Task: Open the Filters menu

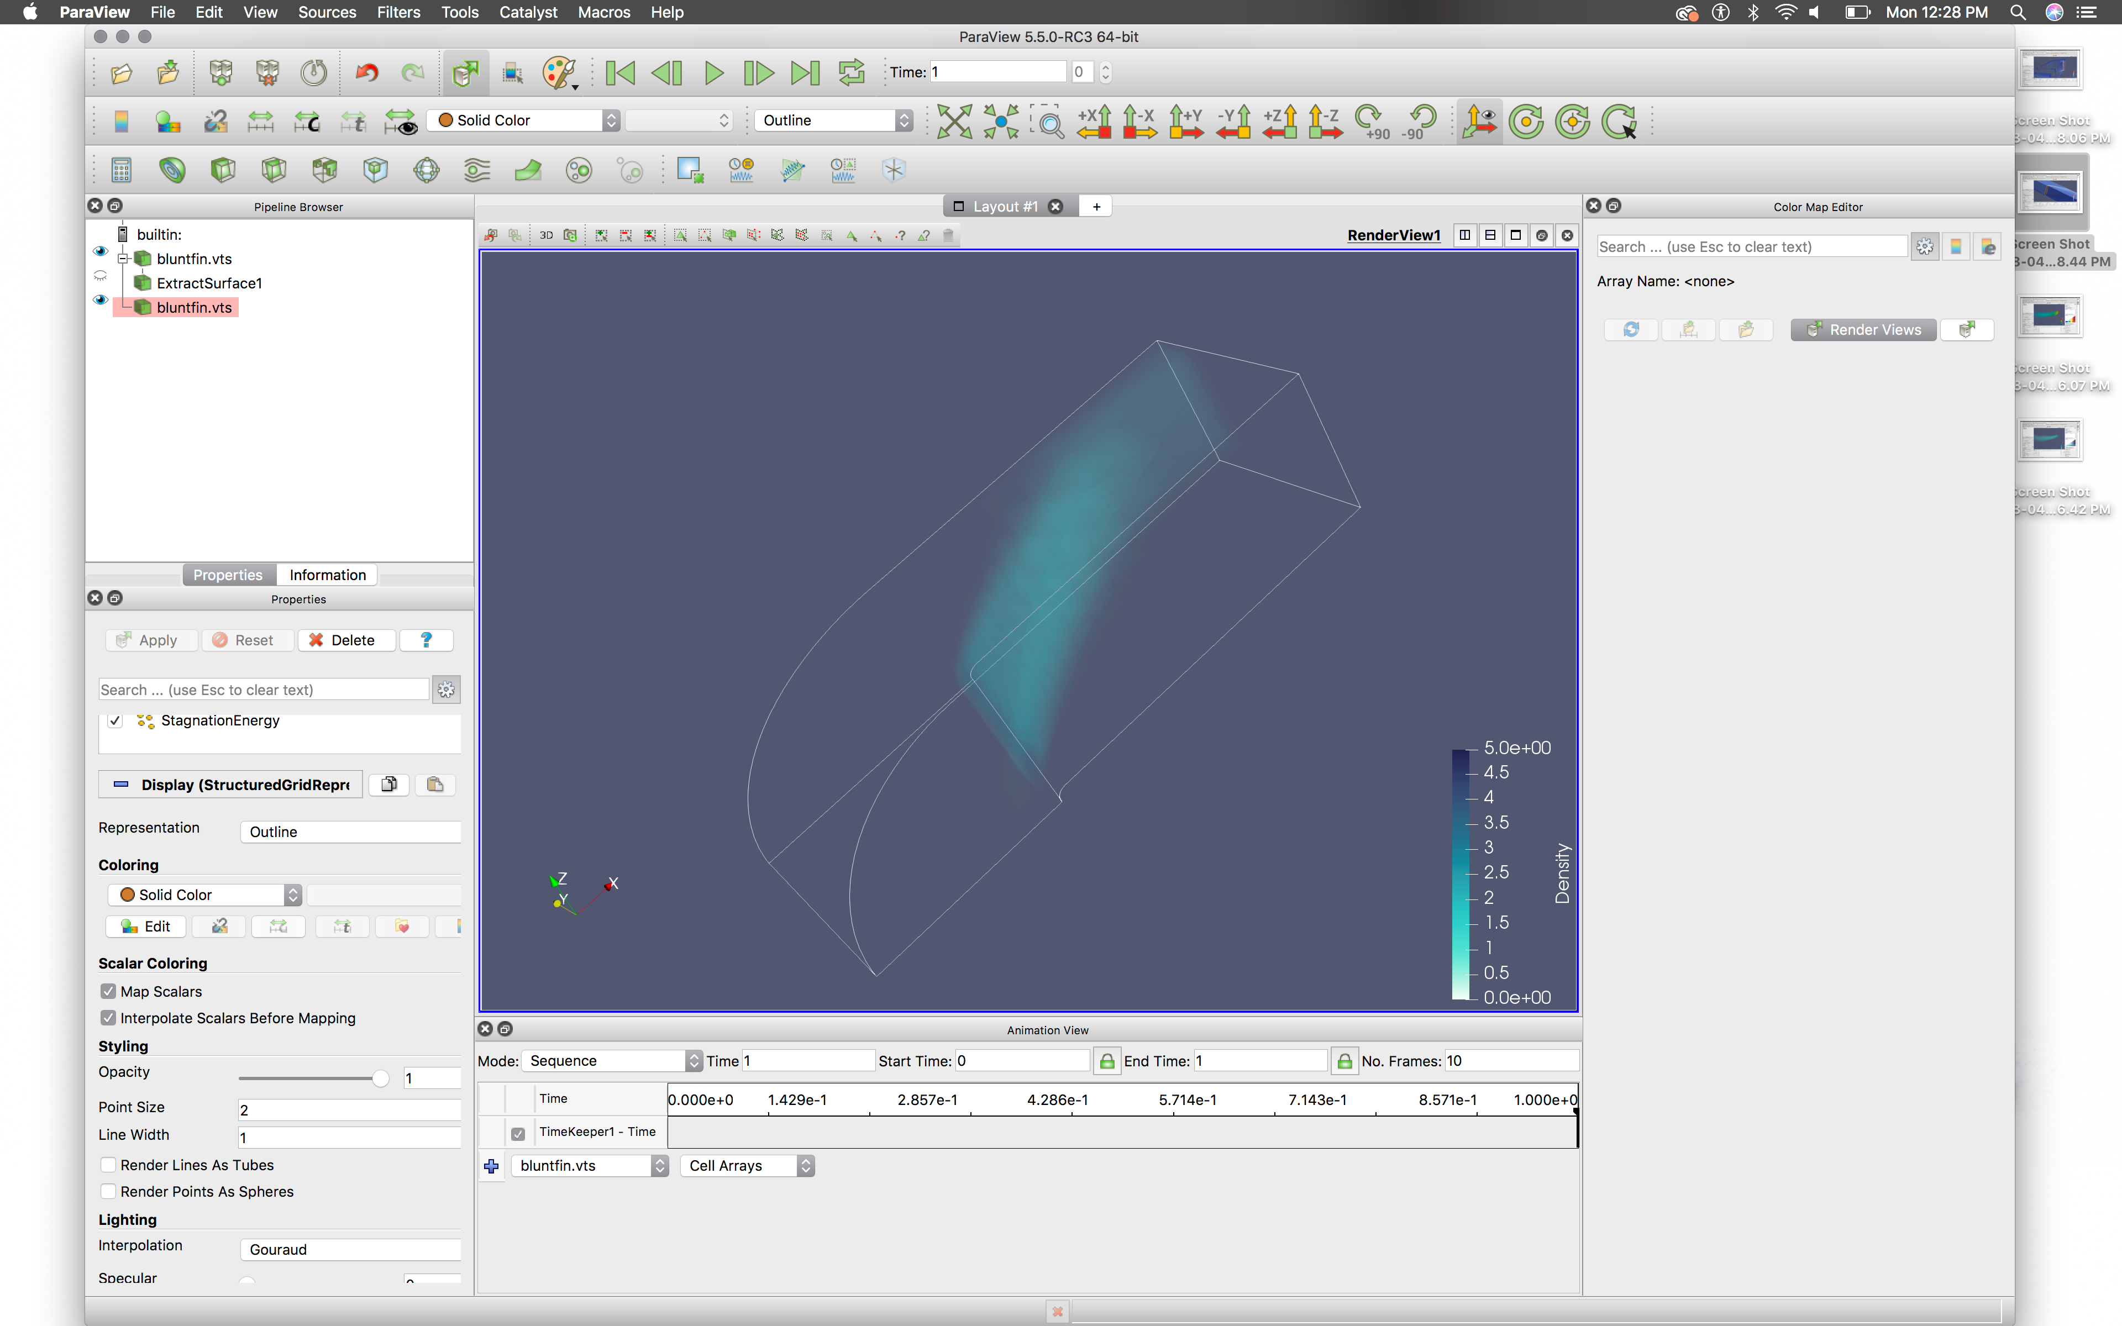Action: tap(398, 12)
